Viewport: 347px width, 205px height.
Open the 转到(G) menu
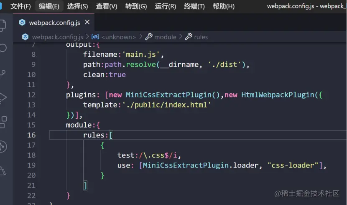pos(136,6)
